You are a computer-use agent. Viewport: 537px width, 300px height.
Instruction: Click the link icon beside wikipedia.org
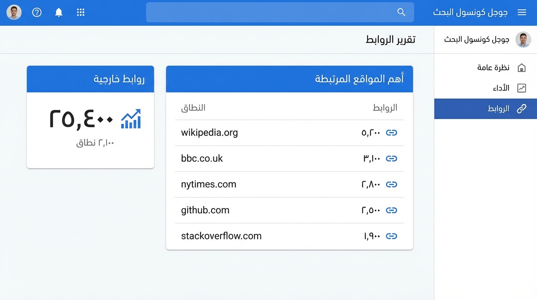391,133
